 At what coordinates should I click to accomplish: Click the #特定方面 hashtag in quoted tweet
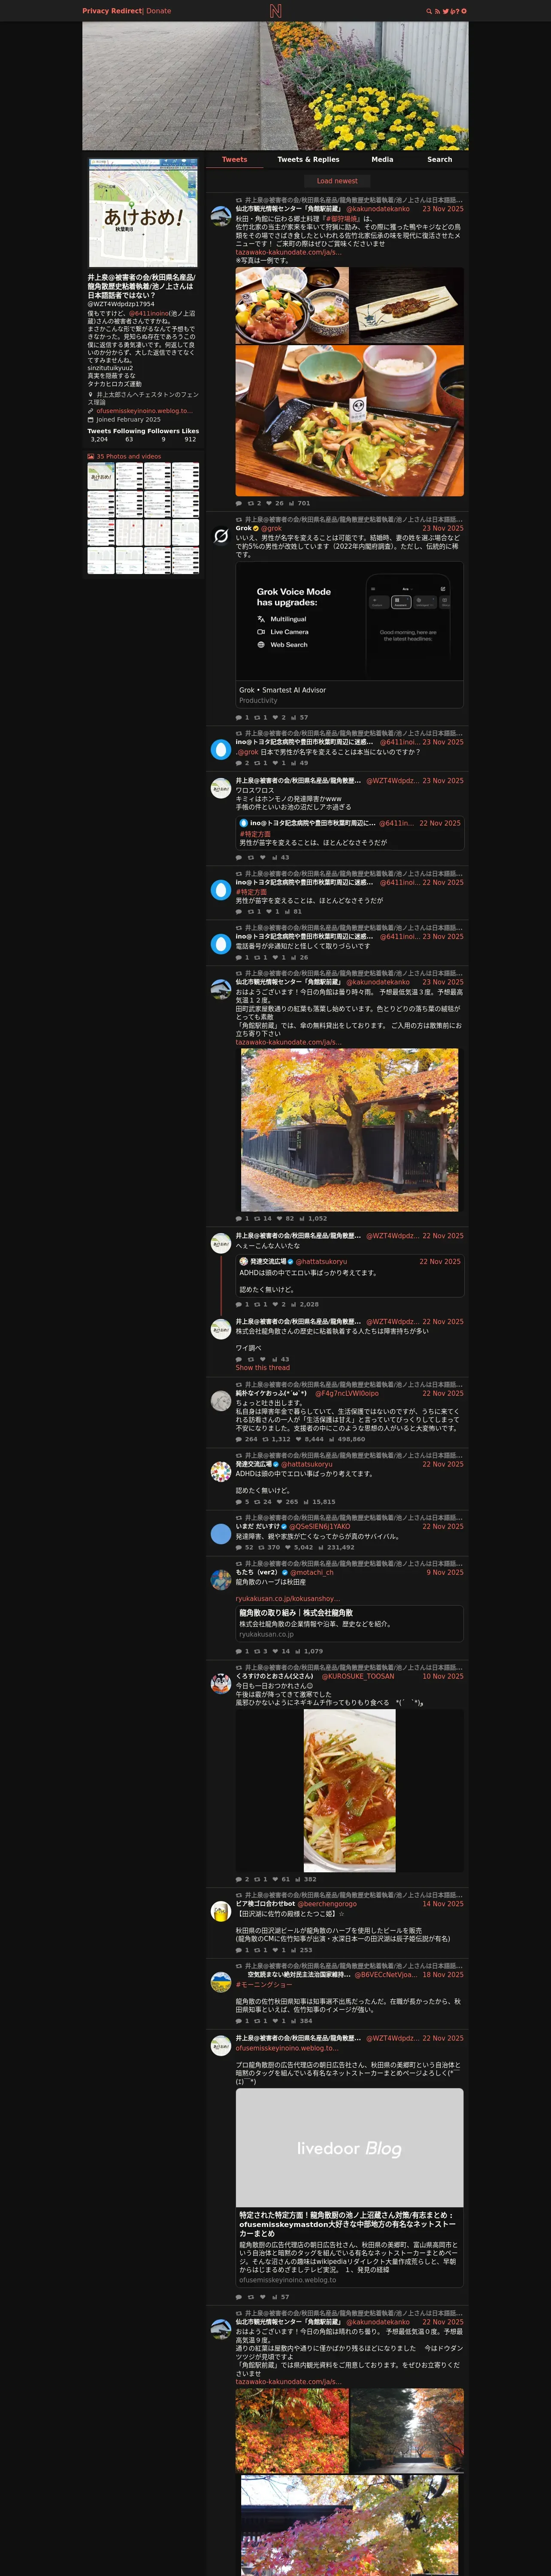[x=255, y=834]
